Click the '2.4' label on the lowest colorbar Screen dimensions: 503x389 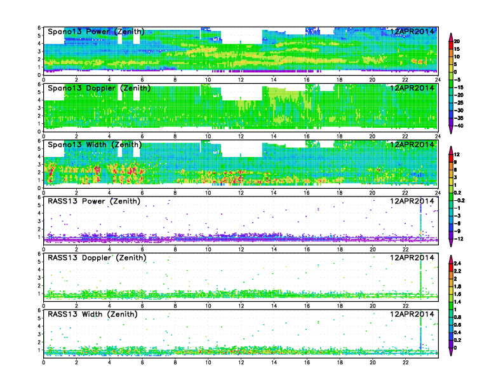pos(457,264)
